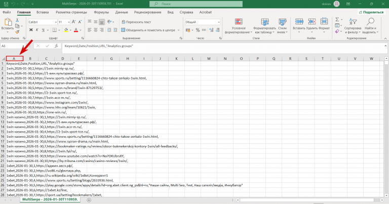Align the text to the right
This screenshot has height=204, width=389.
pos(101,30)
